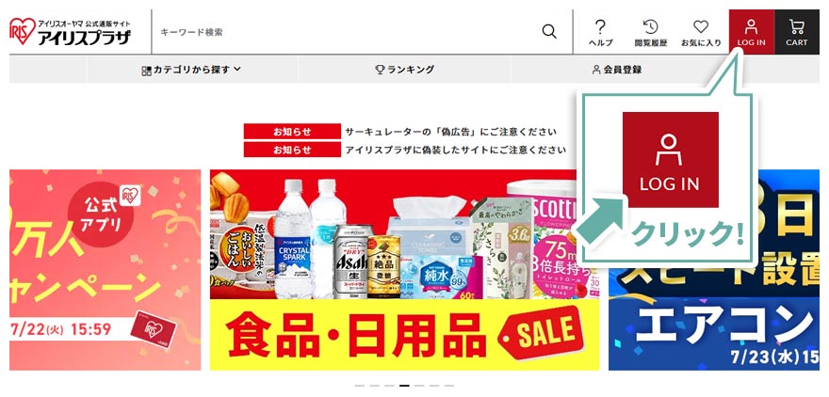
Task: Open 閲覧履歴 browsing history icon
Action: [x=651, y=33]
